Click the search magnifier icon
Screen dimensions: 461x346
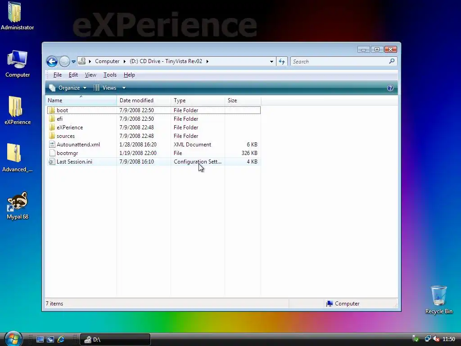[x=392, y=61]
